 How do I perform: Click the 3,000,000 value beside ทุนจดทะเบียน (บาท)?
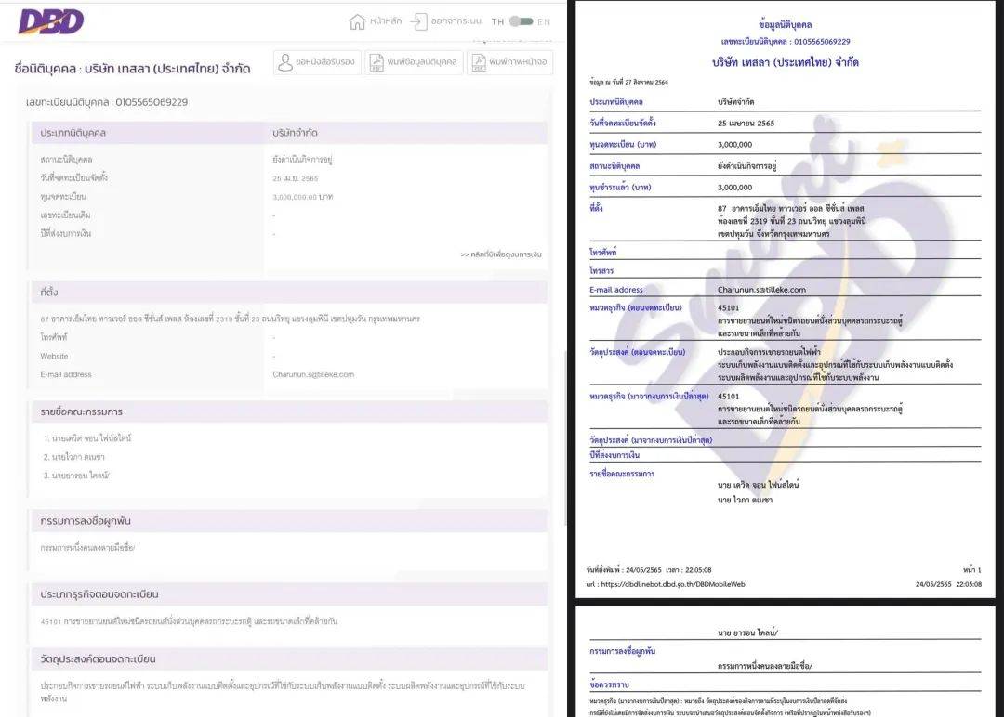click(734, 145)
